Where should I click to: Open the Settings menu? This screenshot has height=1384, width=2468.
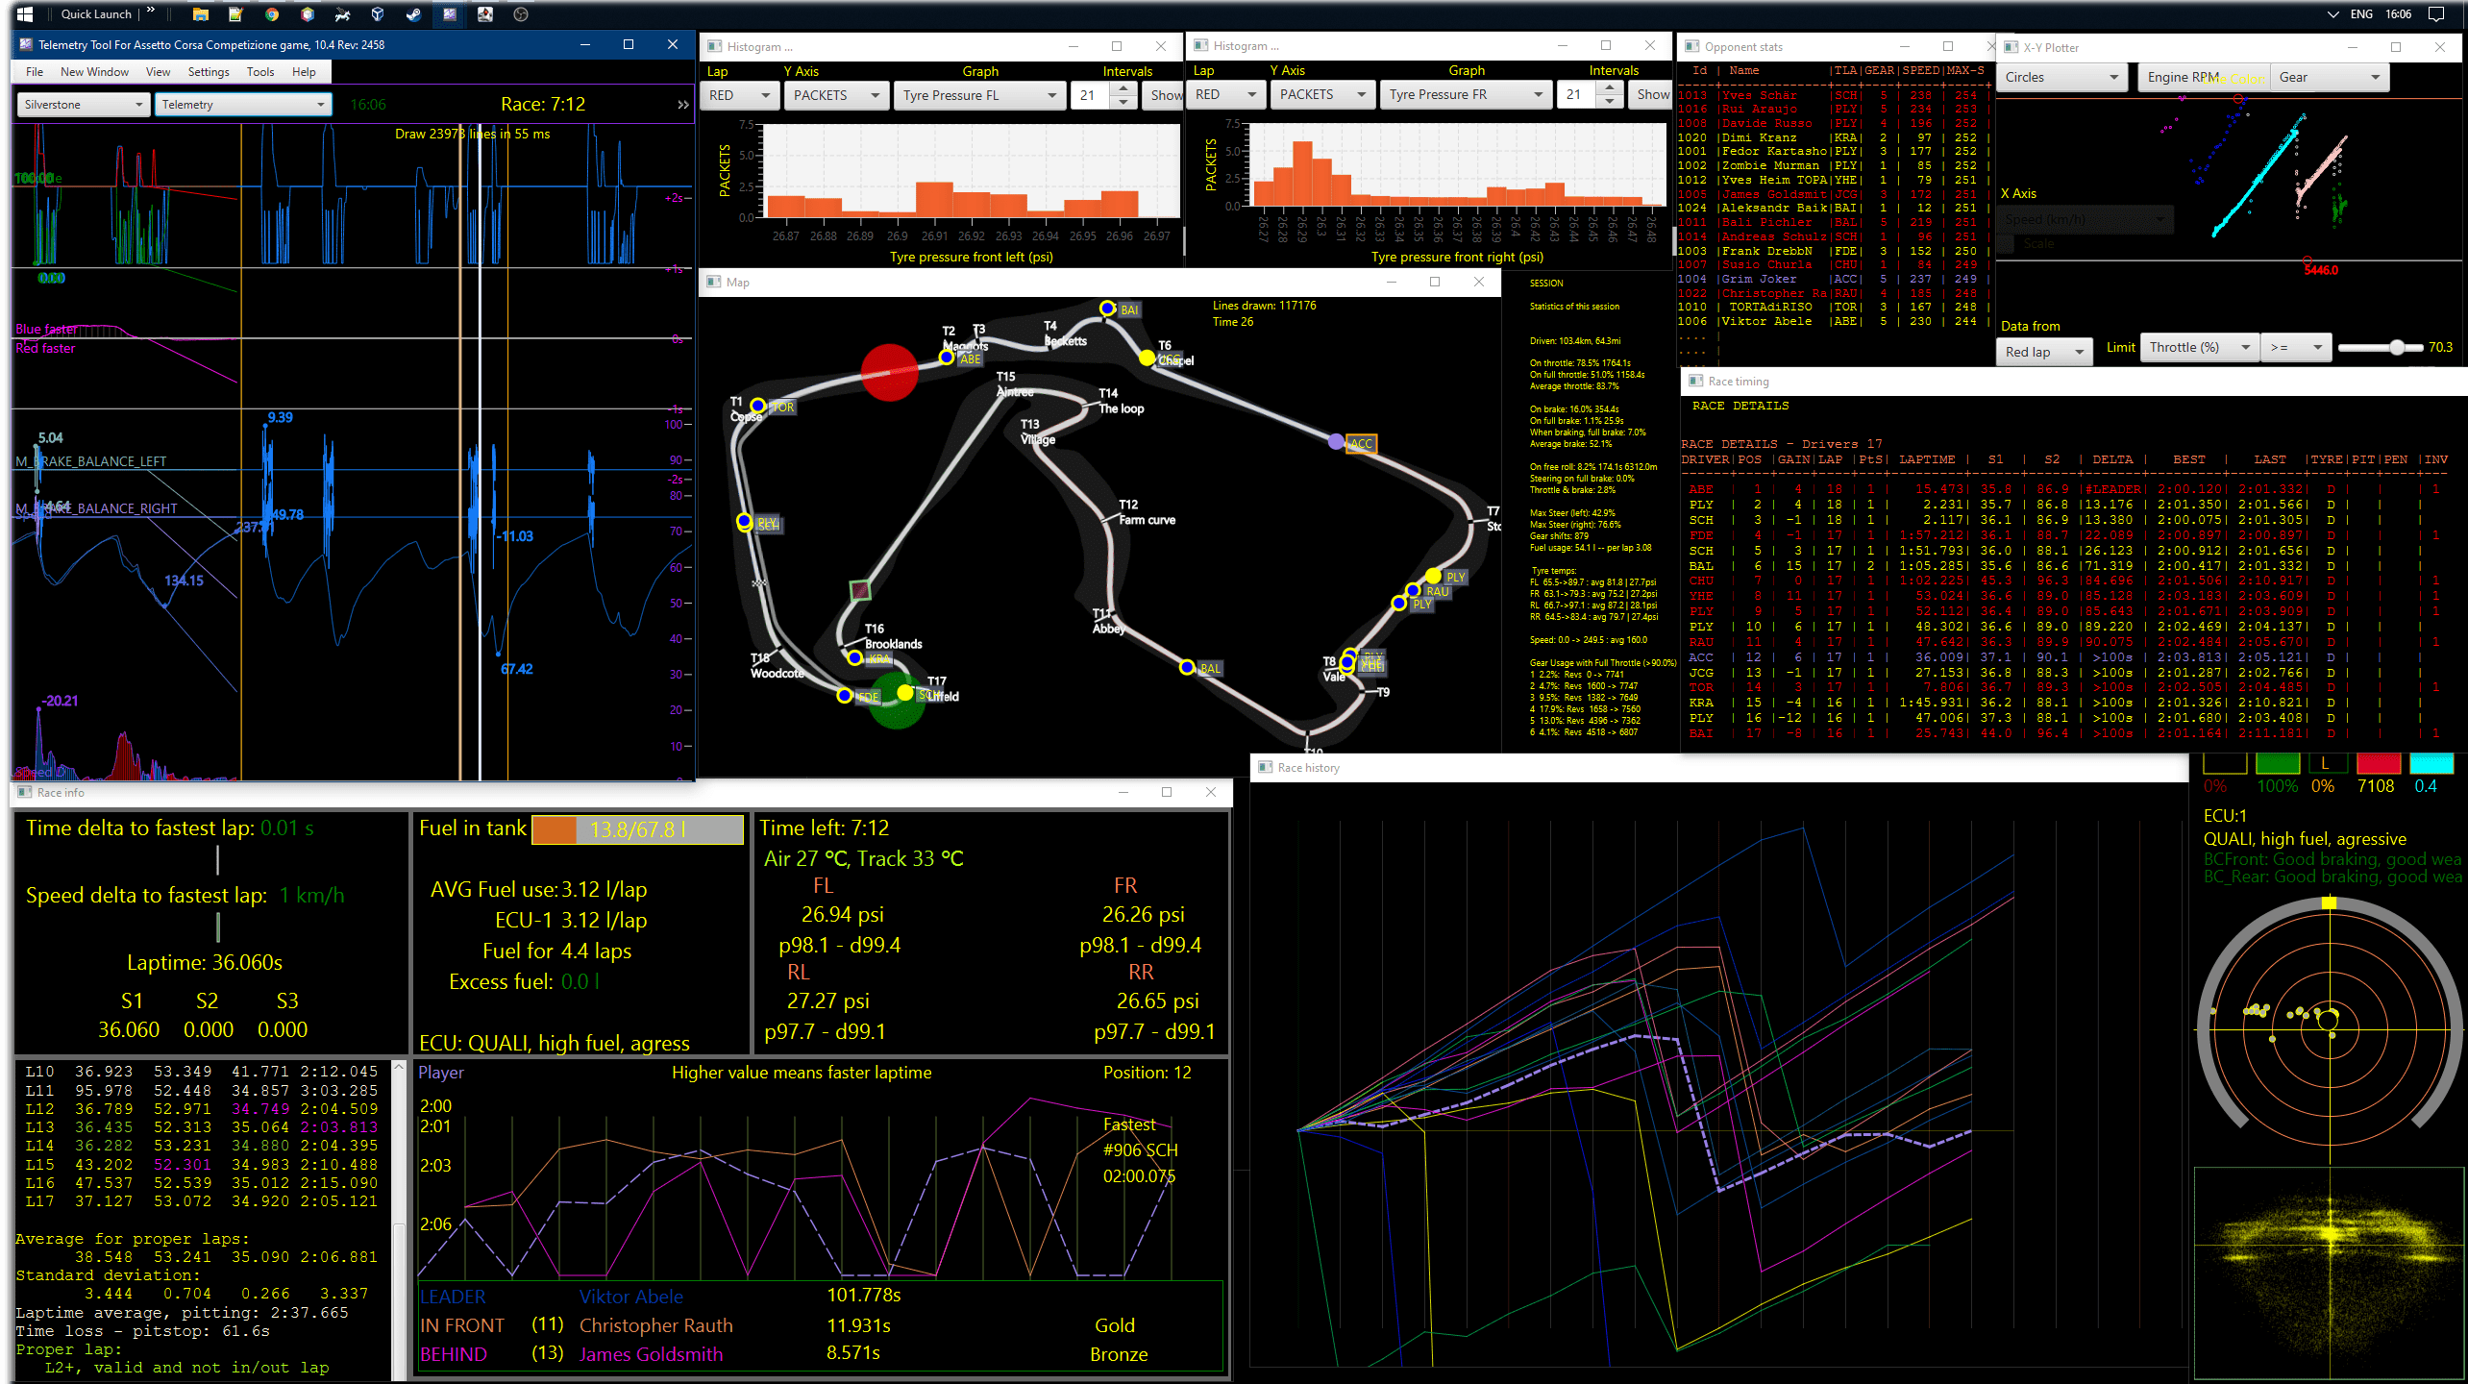(209, 72)
